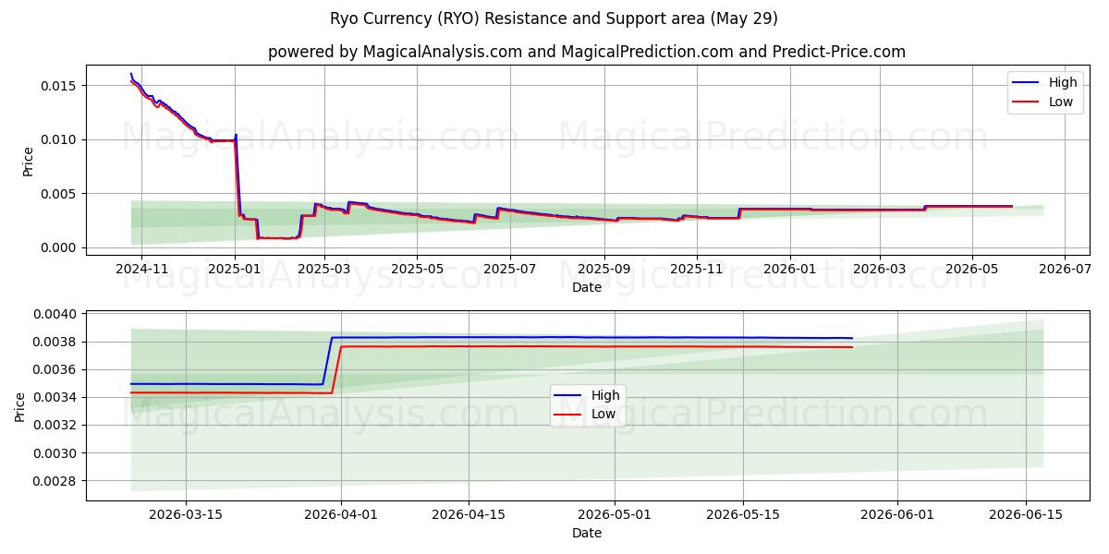Click the '2026-05' x-axis label
Image resolution: width=1109 pixels, height=554 pixels.
point(971,269)
